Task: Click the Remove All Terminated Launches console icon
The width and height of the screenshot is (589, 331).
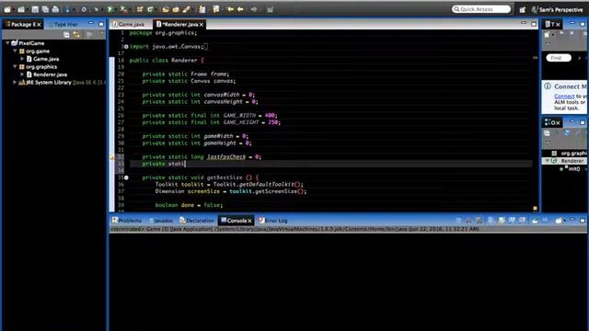Action: [x=479, y=221]
